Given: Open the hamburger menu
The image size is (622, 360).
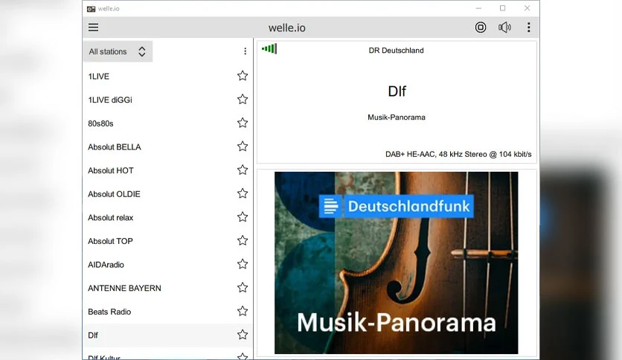Looking at the screenshot, I should [93, 28].
